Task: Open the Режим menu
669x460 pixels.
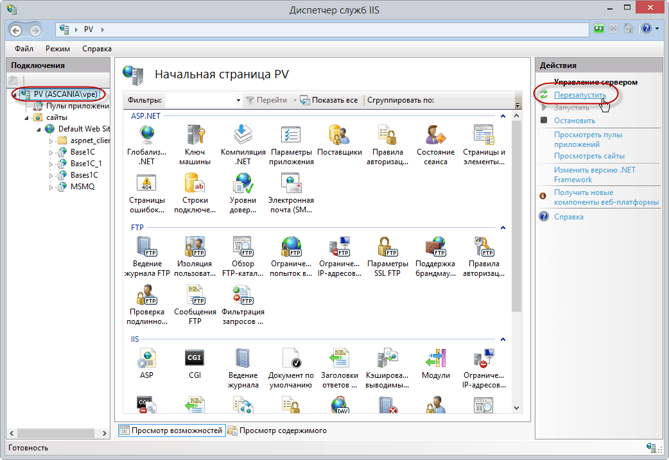Action: click(x=58, y=49)
